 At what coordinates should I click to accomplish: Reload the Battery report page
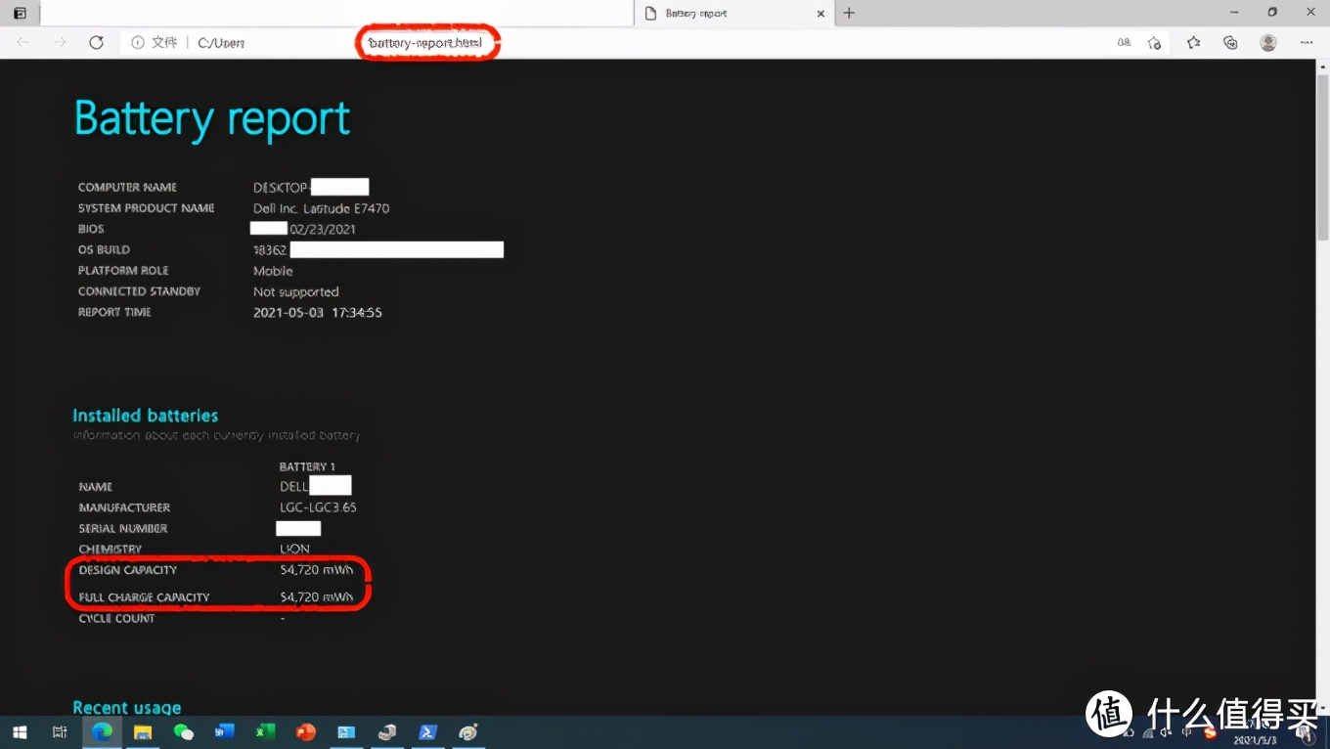click(96, 42)
